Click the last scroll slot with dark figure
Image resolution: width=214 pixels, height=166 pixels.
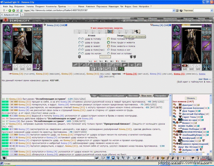pos(137,32)
